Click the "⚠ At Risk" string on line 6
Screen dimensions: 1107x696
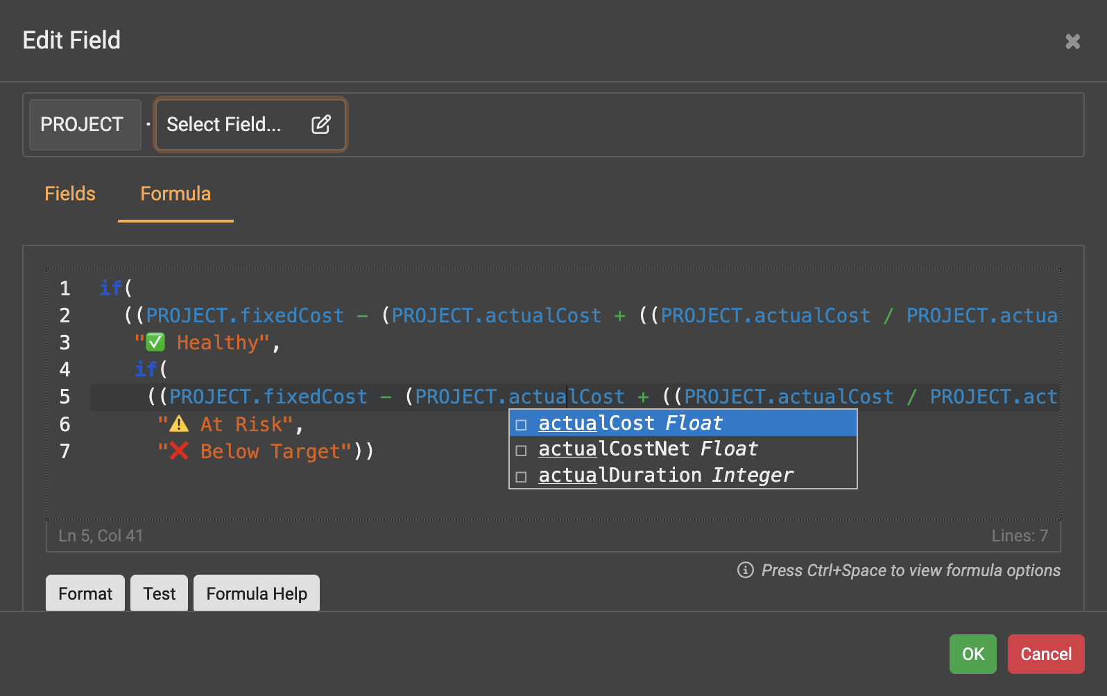[226, 424]
